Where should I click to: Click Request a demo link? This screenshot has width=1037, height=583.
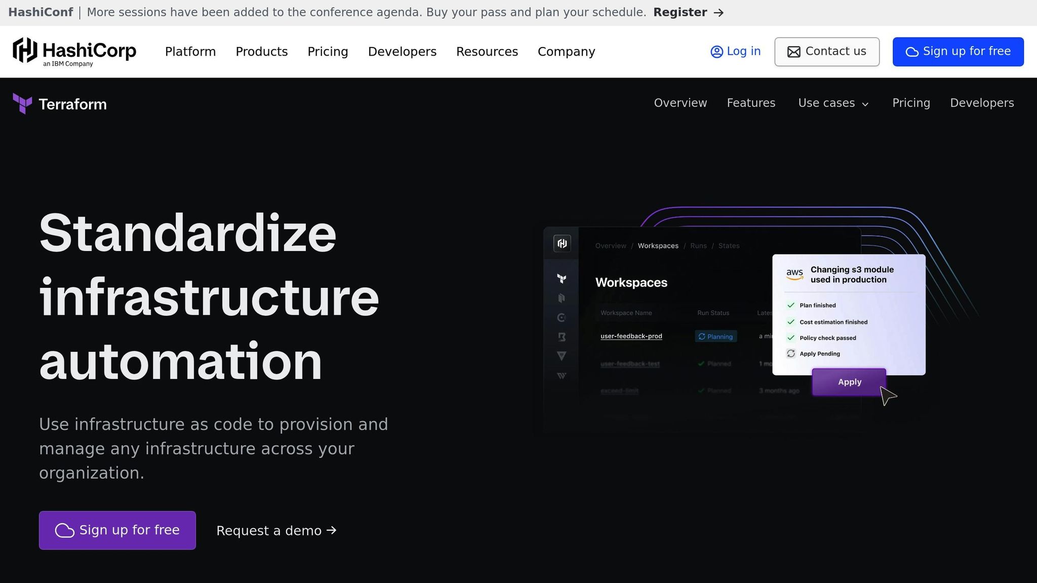[276, 530]
